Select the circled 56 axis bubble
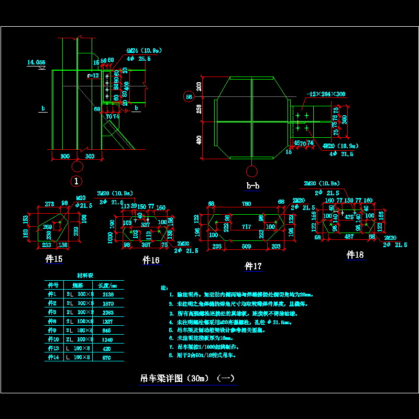The image size is (419, 419). coord(189,96)
